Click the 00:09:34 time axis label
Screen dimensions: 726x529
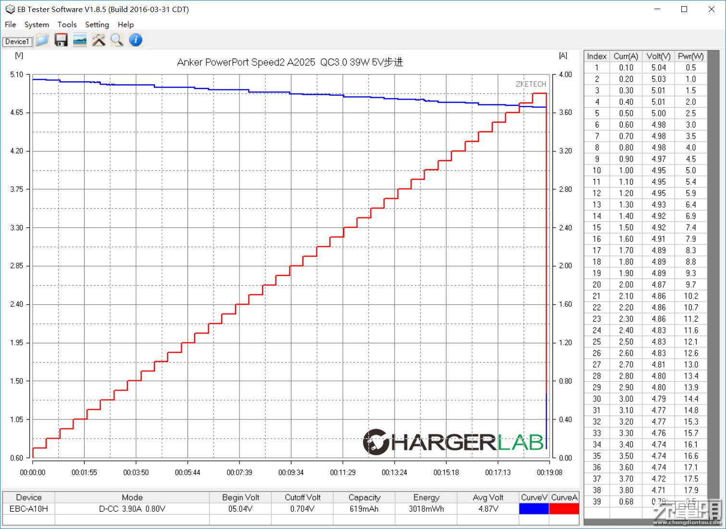tap(291, 473)
